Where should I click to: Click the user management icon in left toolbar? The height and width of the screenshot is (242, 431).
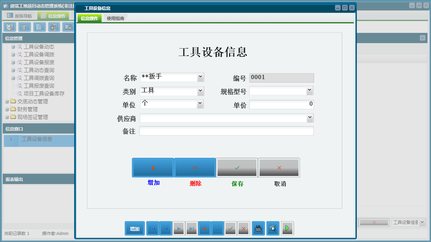(53, 27)
